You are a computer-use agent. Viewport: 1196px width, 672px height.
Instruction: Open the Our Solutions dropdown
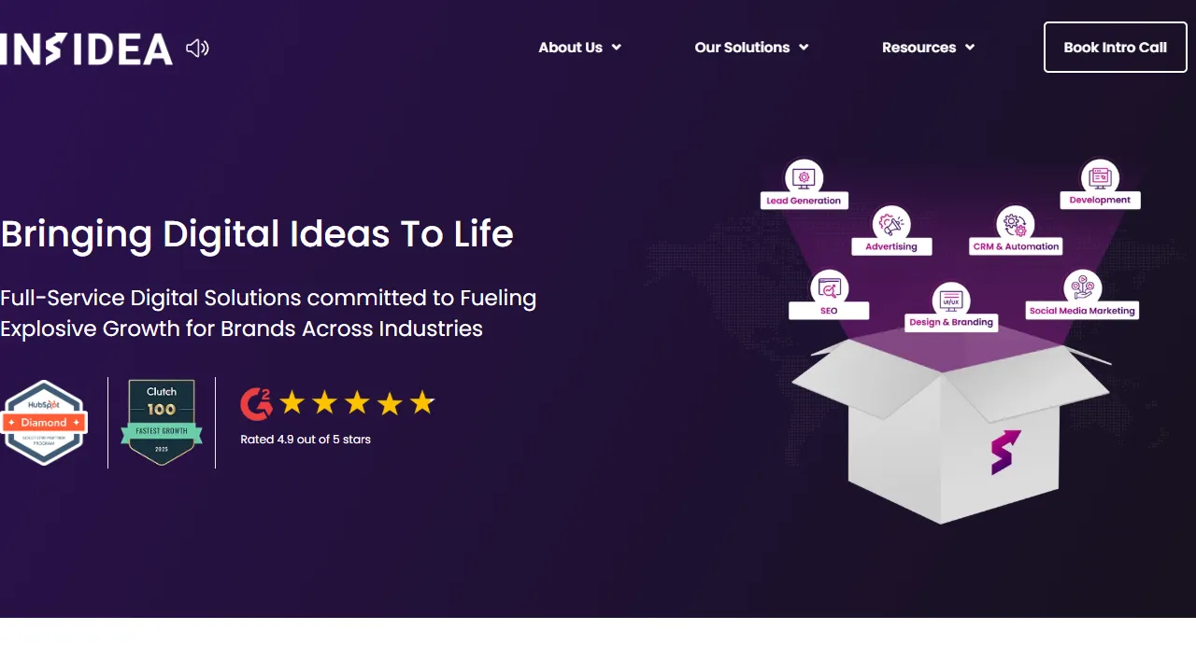click(804, 47)
